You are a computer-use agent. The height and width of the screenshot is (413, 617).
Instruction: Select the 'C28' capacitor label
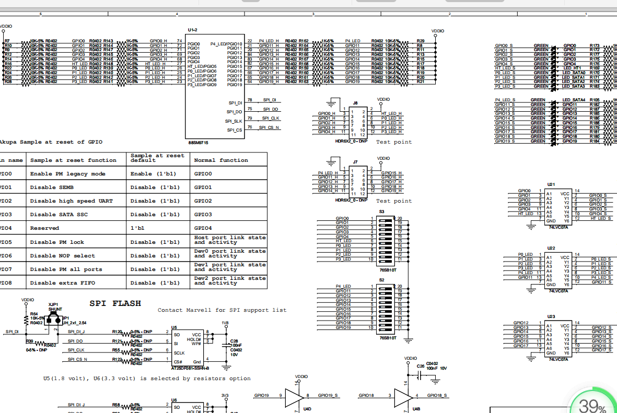[234, 341]
